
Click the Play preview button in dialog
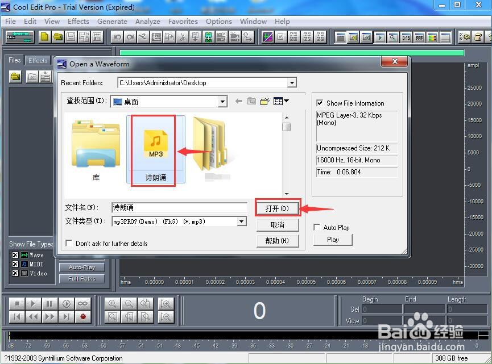(x=333, y=239)
